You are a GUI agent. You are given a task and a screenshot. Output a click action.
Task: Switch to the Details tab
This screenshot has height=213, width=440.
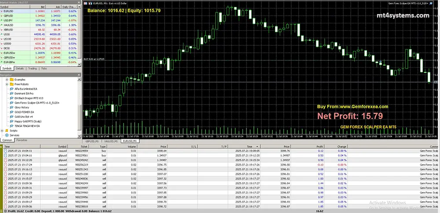(20, 69)
